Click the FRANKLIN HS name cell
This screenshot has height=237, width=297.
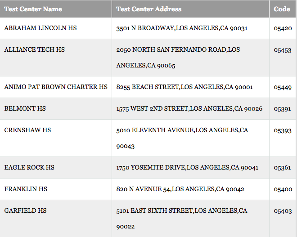tap(26, 189)
